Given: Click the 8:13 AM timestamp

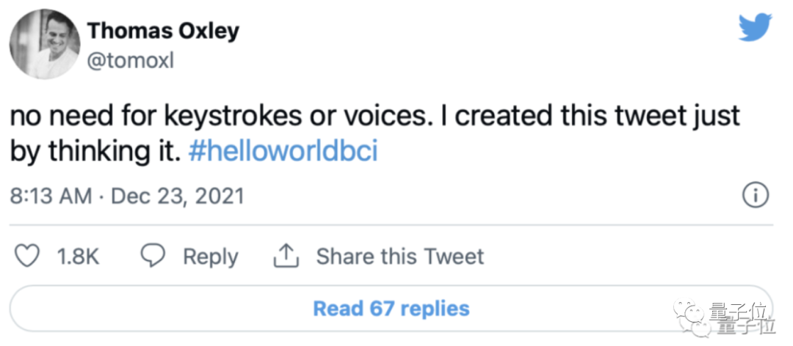Looking at the screenshot, I should pyautogui.click(x=51, y=196).
